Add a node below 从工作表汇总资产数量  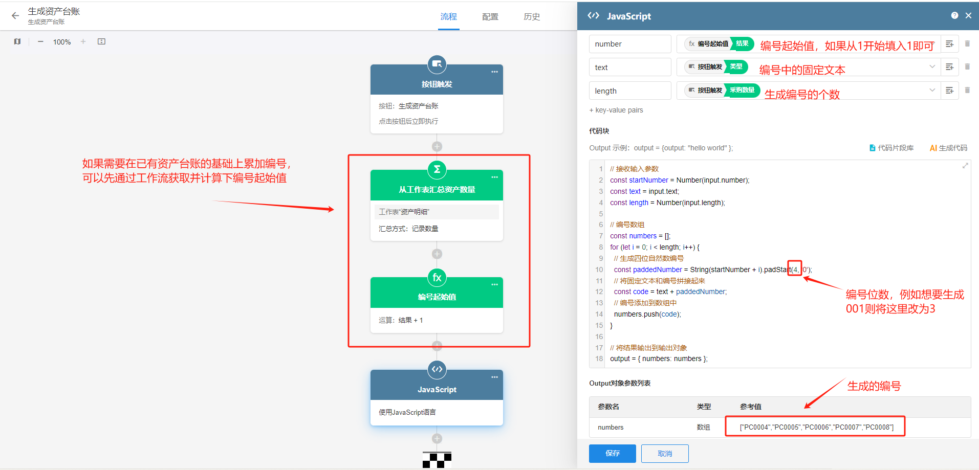437,254
